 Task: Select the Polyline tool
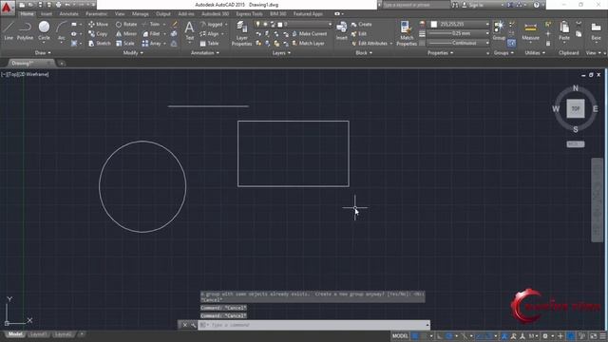(x=25, y=30)
